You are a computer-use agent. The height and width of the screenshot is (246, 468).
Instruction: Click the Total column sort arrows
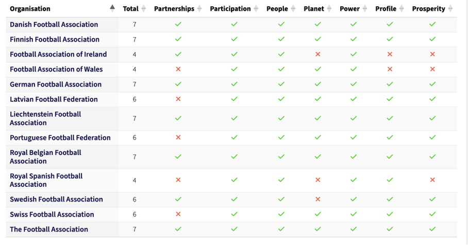[x=144, y=9]
